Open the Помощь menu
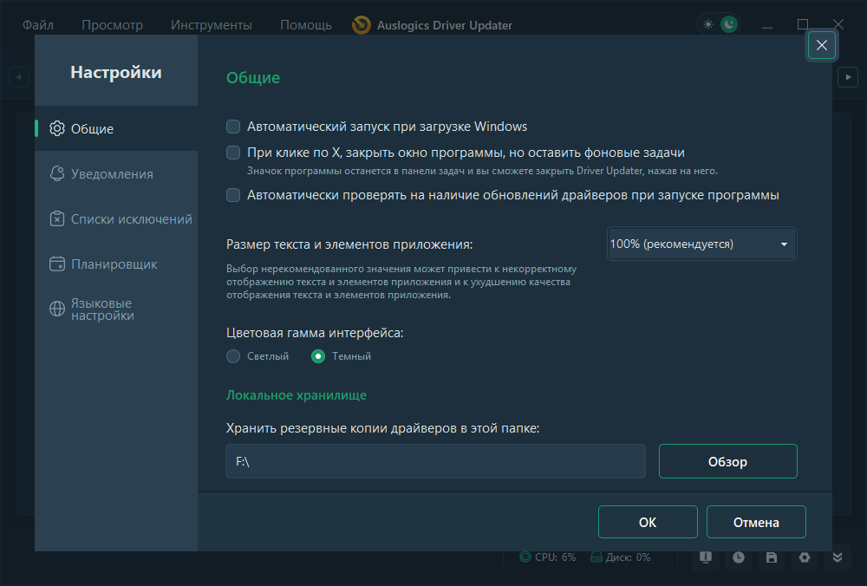 coord(306,25)
